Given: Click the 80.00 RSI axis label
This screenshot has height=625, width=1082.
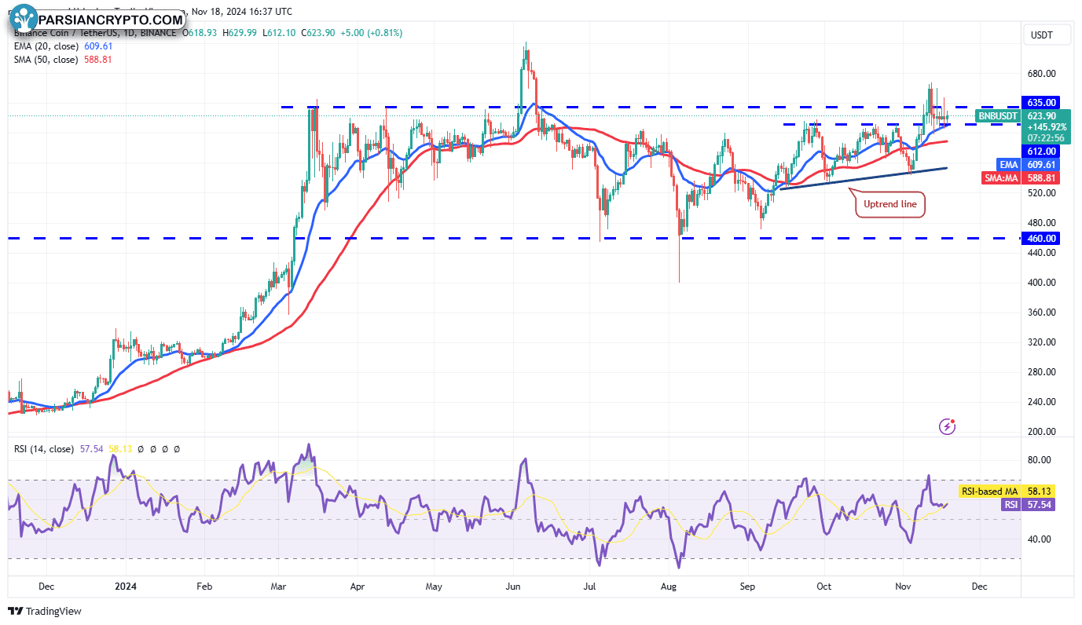Looking at the screenshot, I should pyautogui.click(x=1039, y=460).
